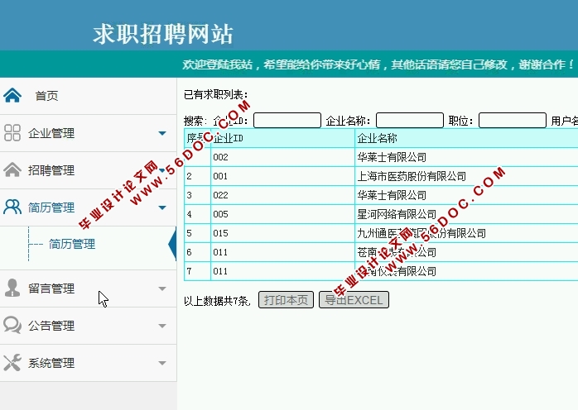Expand the 留言管理 dropdown arrow

(162, 288)
